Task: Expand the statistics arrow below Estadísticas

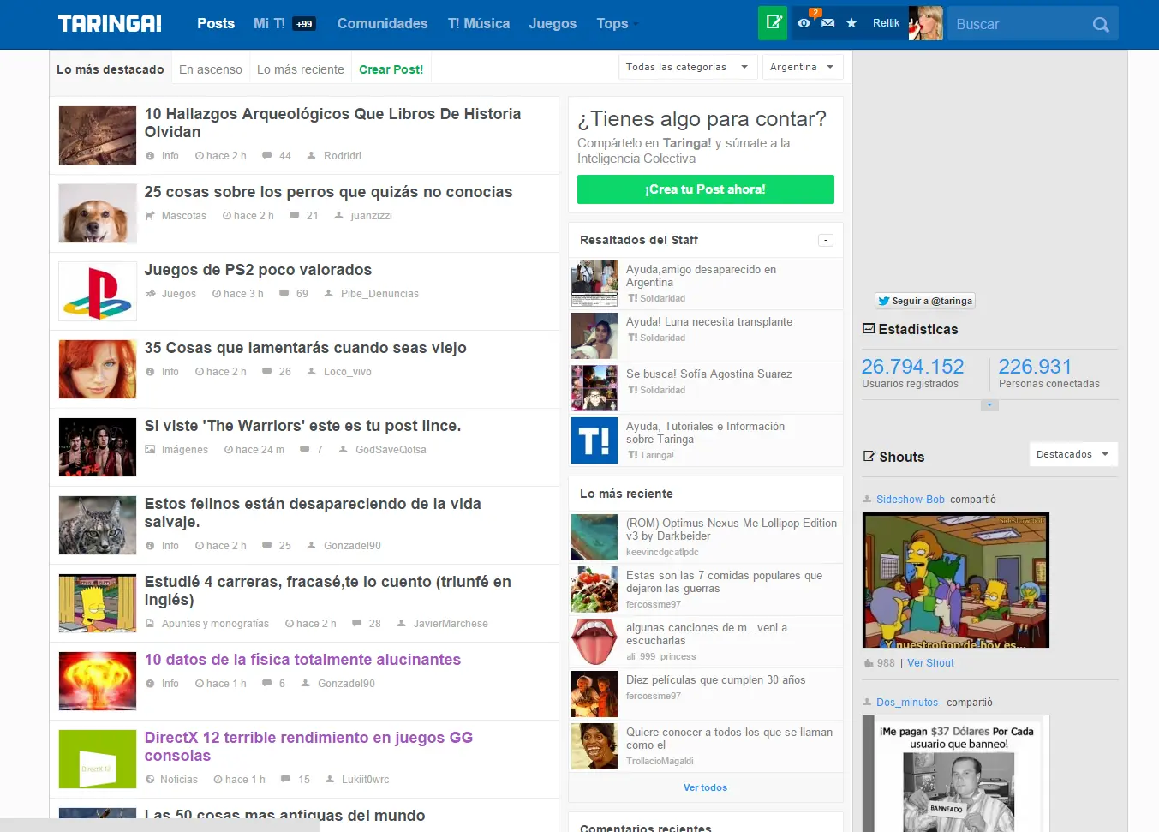Action: pyautogui.click(x=989, y=405)
